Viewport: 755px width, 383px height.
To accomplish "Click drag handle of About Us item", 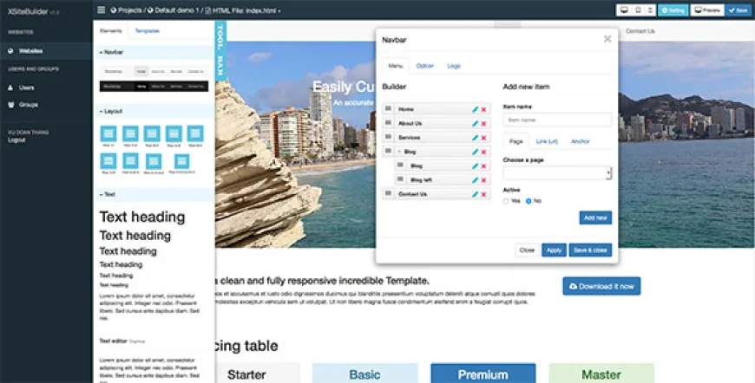I will [388, 123].
